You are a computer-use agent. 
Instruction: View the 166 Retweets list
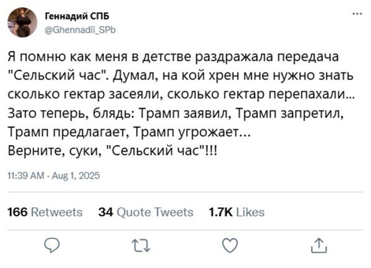(46, 212)
